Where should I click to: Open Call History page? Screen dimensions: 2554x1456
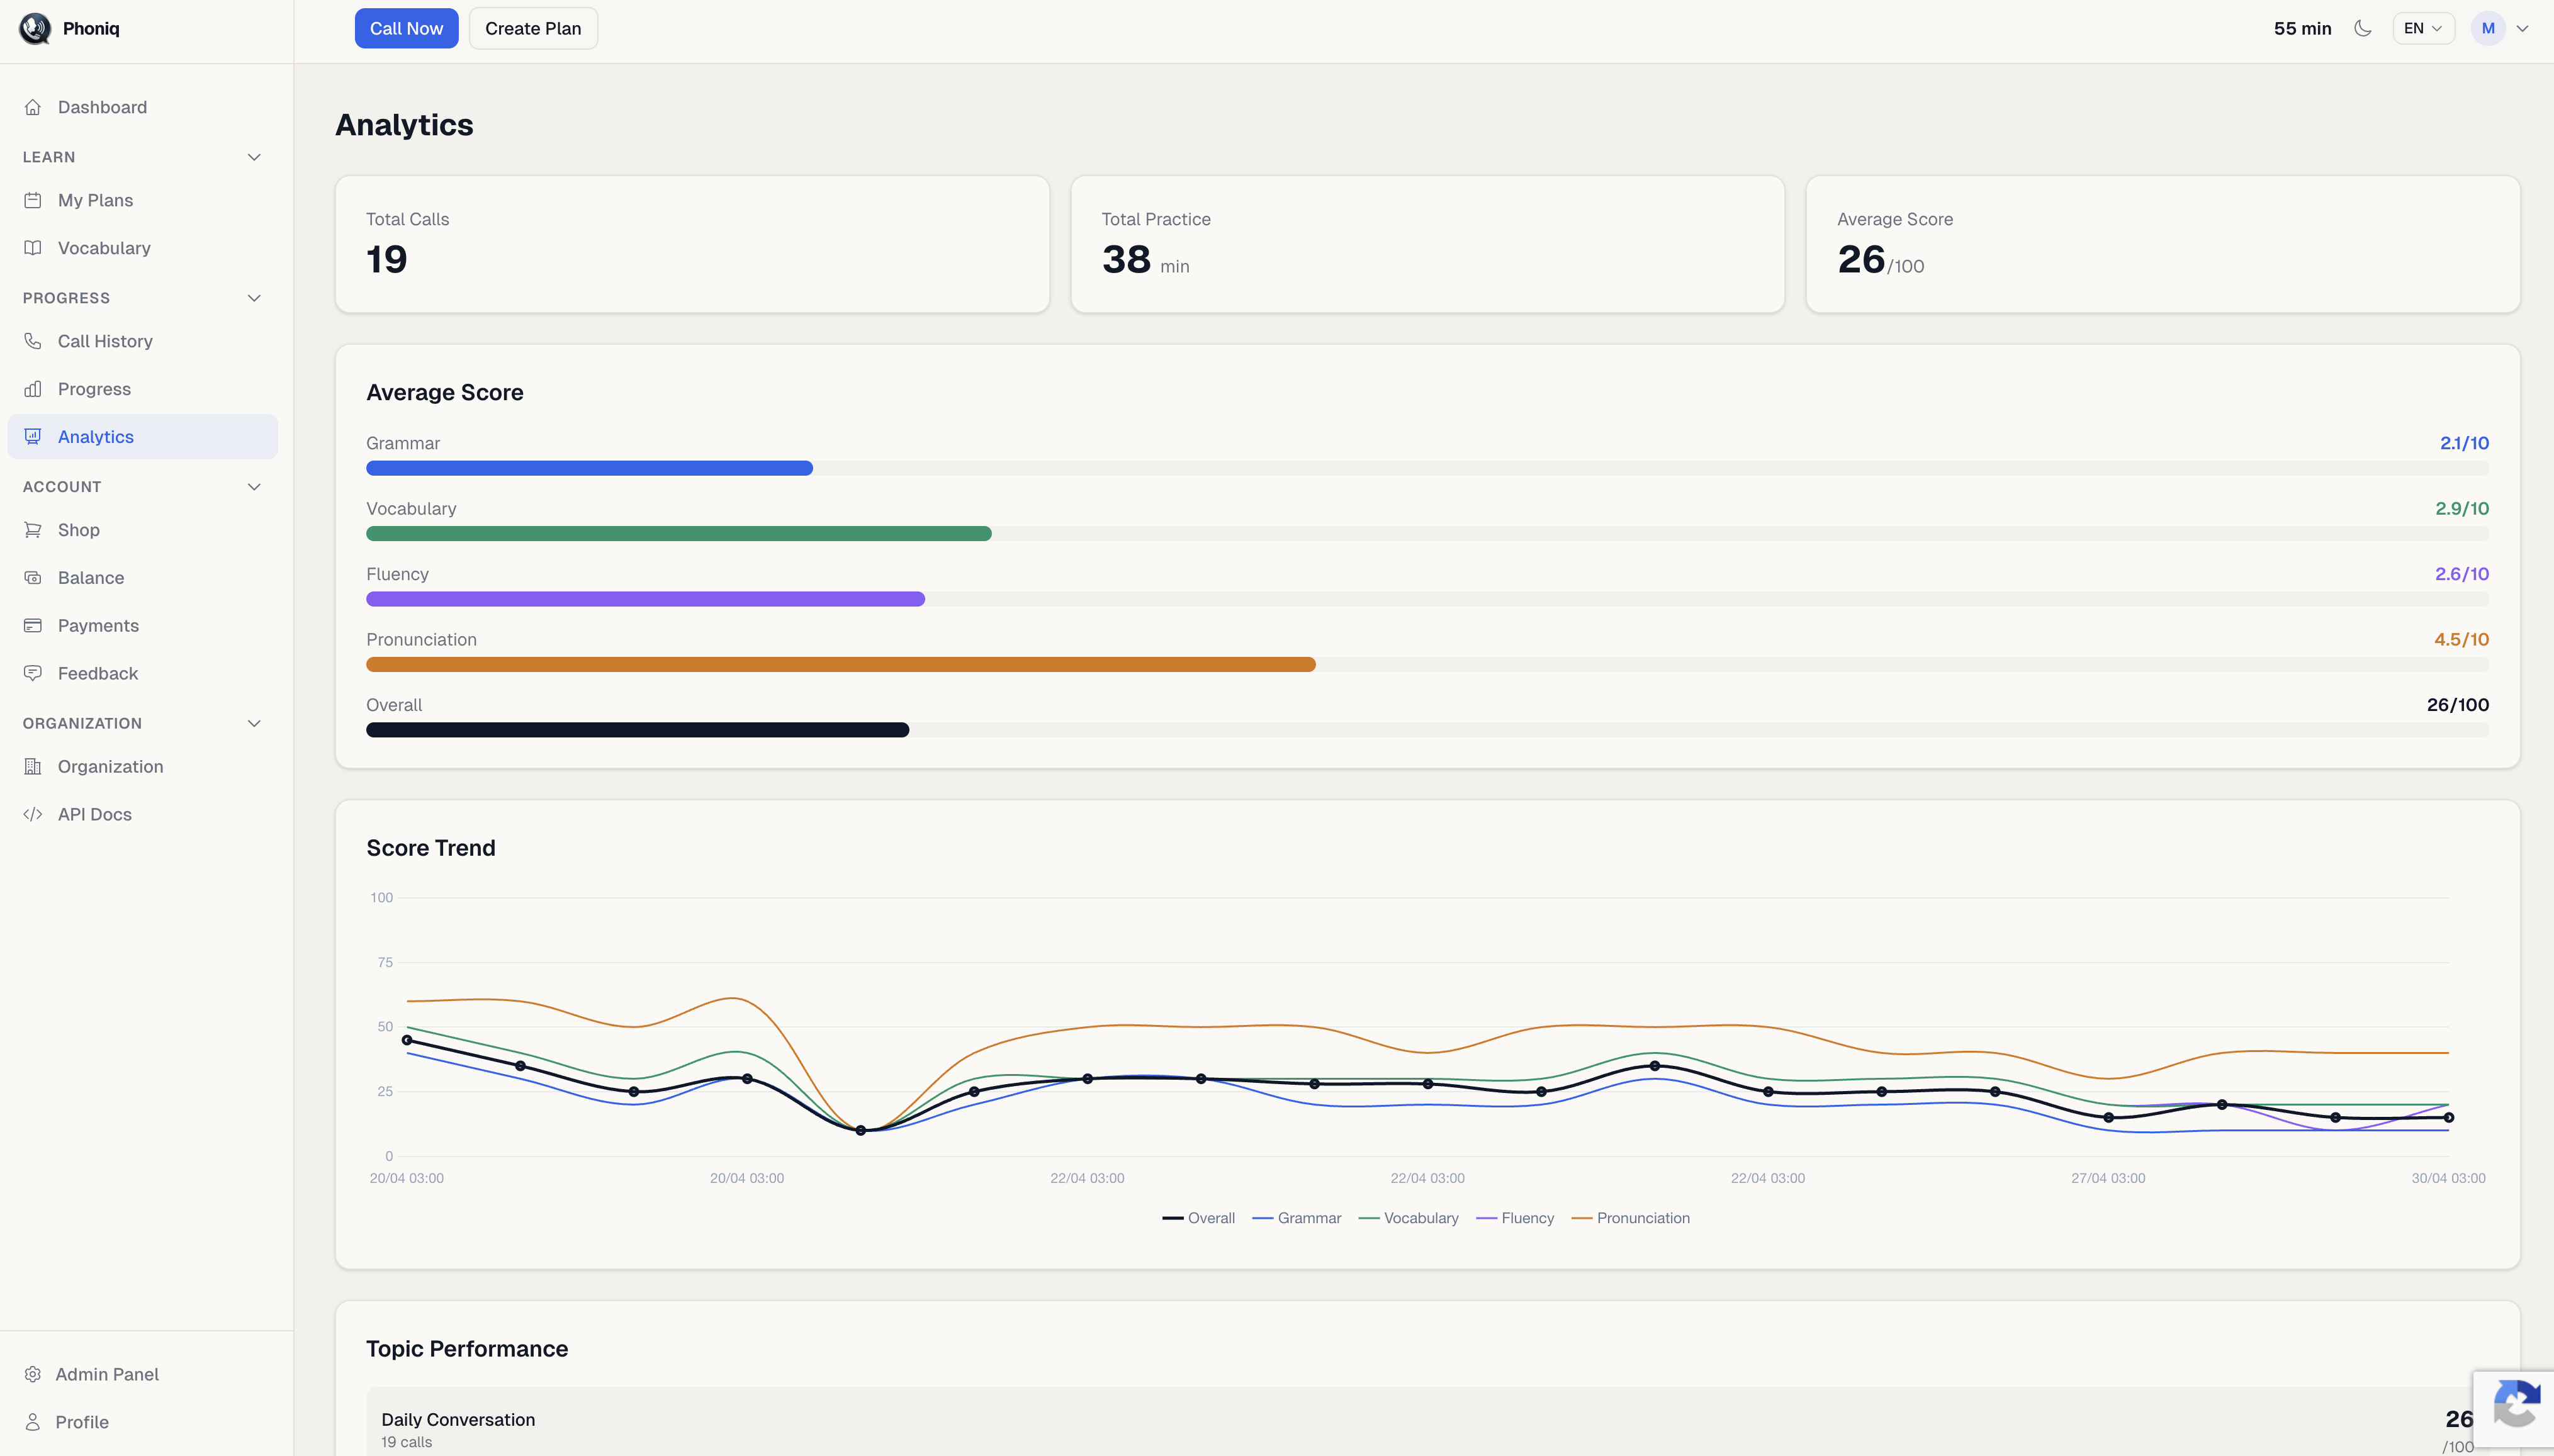(x=143, y=341)
